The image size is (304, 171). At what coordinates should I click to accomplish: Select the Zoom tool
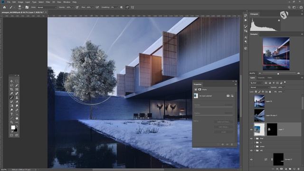tap(11, 122)
